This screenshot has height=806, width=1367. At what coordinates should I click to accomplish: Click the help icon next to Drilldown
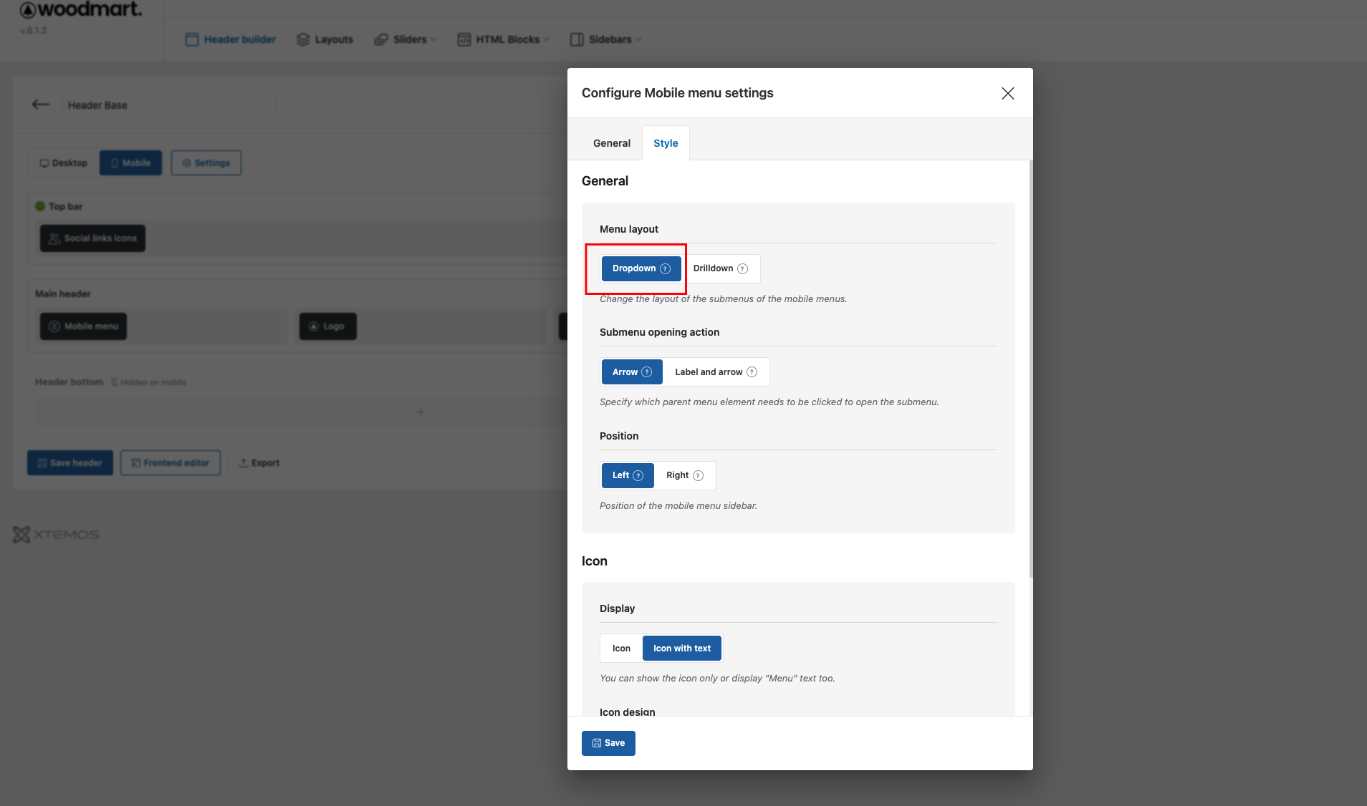pyautogui.click(x=742, y=269)
